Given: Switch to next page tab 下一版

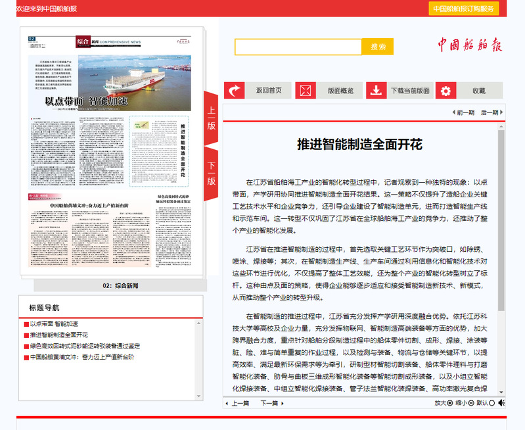Looking at the screenshot, I should [211, 174].
